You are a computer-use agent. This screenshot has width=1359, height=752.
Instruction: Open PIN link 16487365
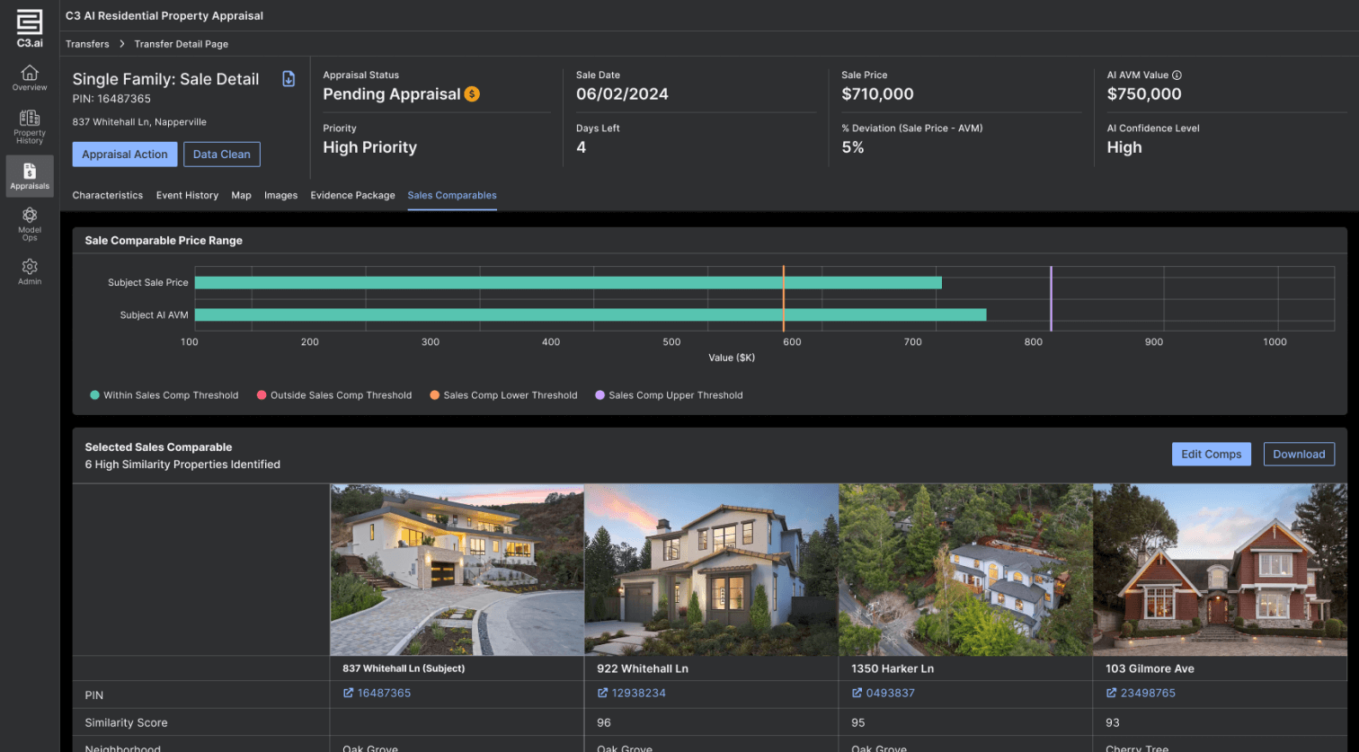(x=384, y=693)
